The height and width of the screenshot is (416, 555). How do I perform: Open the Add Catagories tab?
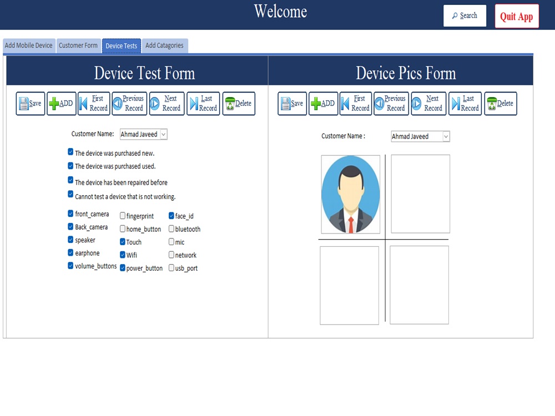165,45
